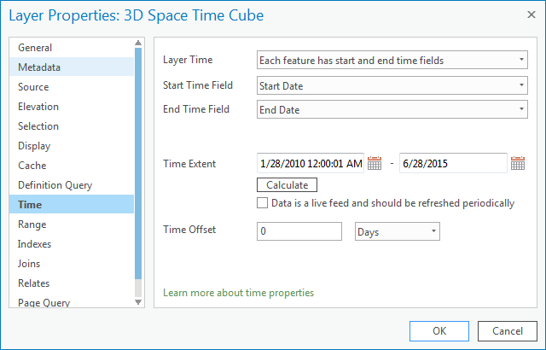This screenshot has width=546, height=350.
Task: Switch to the General tab
Action: point(35,48)
